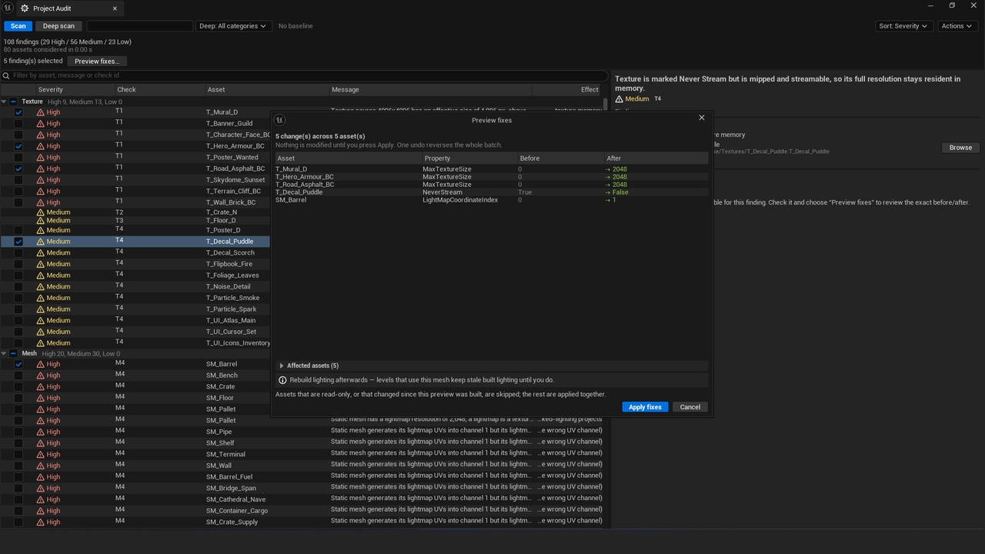Click the warning icon on the T_Particle_Smoke row
Screen dimensions: 985x554
(x=41, y=298)
